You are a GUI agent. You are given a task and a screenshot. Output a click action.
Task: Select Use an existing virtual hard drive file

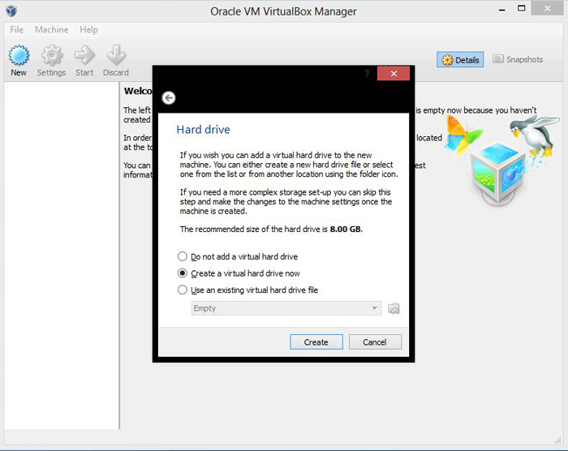[248, 290]
